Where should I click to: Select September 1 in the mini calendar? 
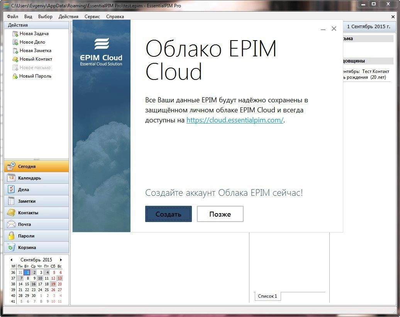(x=27, y=272)
